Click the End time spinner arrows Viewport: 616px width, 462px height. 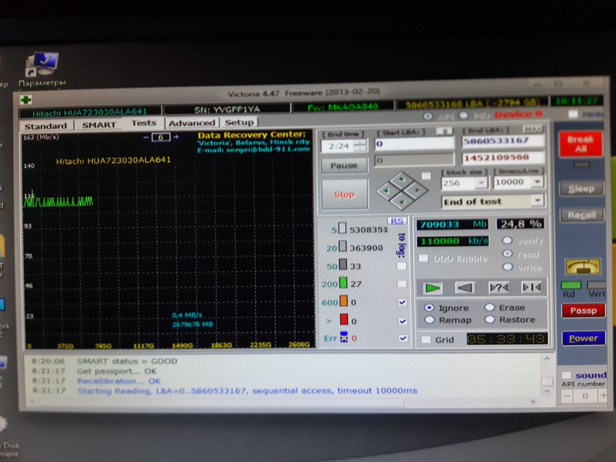(x=359, y=146)
